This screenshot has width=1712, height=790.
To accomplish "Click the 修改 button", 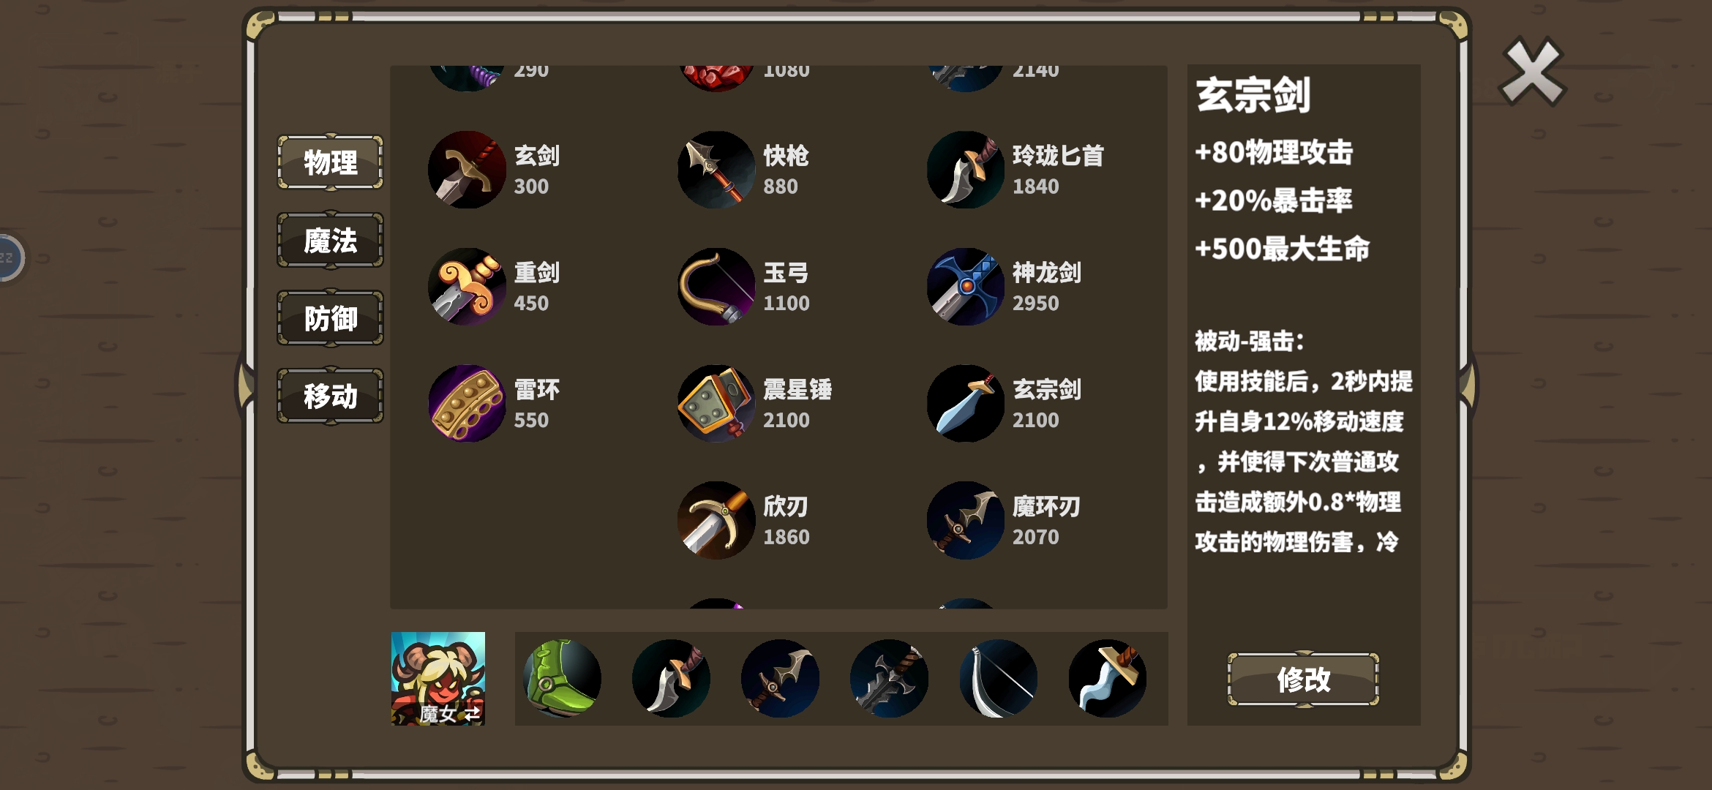I will (1303, 680).
